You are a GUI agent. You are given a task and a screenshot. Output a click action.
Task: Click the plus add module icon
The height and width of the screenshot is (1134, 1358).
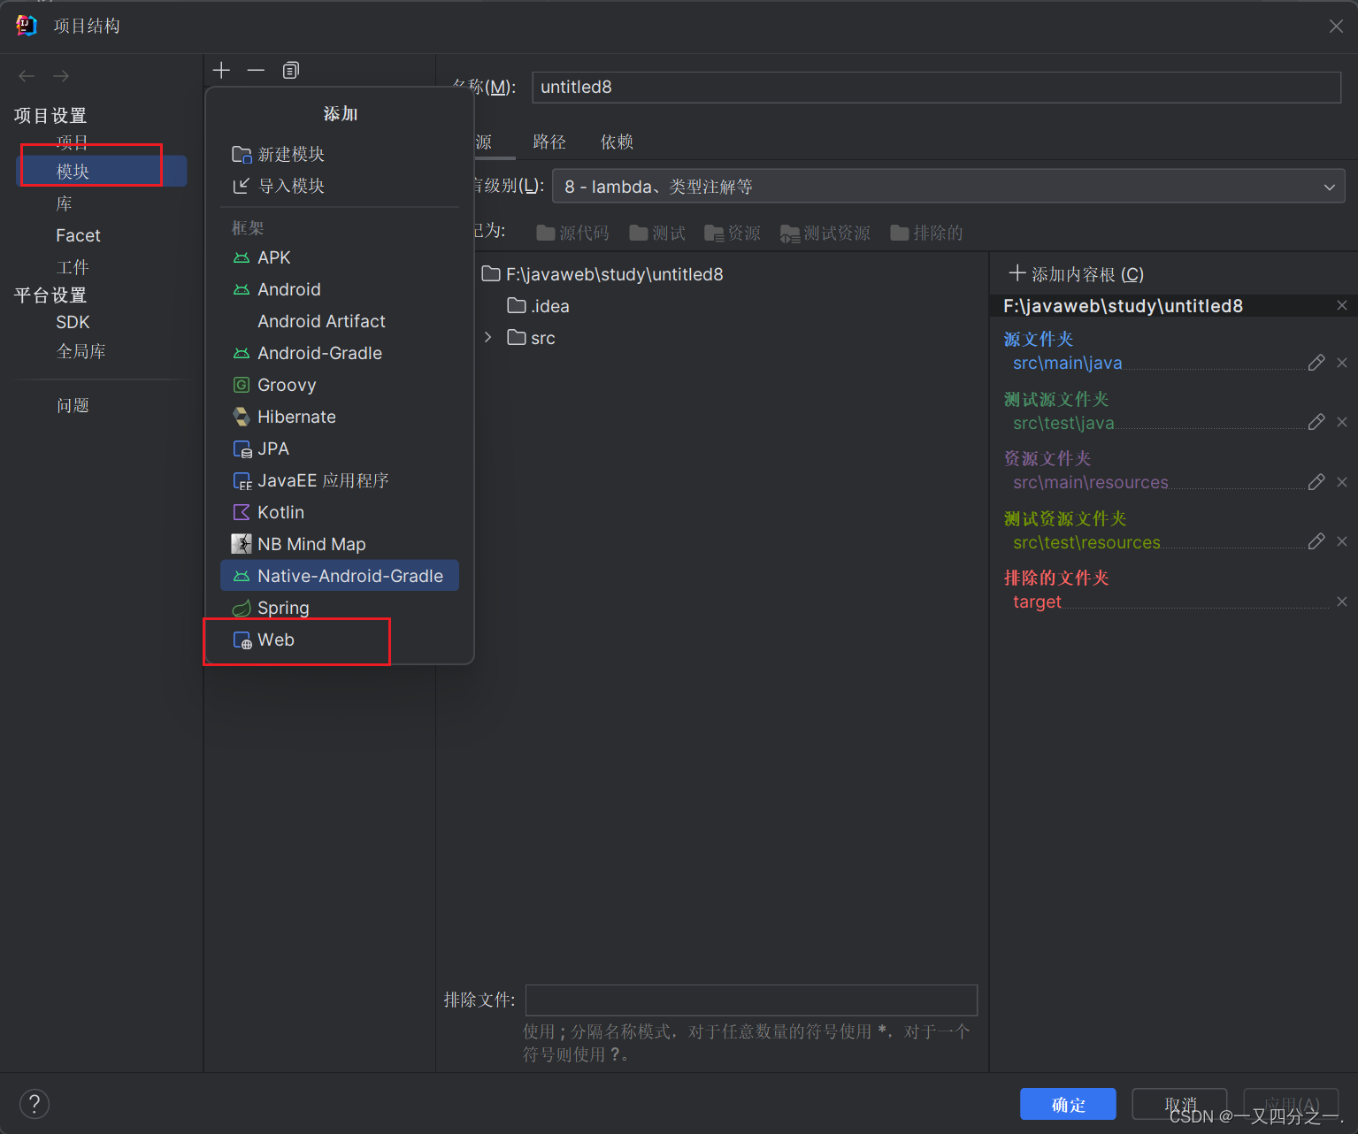(221, 70)
